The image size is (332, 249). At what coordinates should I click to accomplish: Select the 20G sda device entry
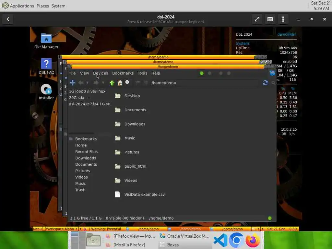pos(79,98)
